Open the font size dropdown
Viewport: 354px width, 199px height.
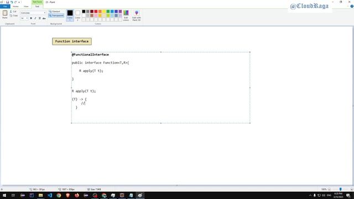coord(27,18)
